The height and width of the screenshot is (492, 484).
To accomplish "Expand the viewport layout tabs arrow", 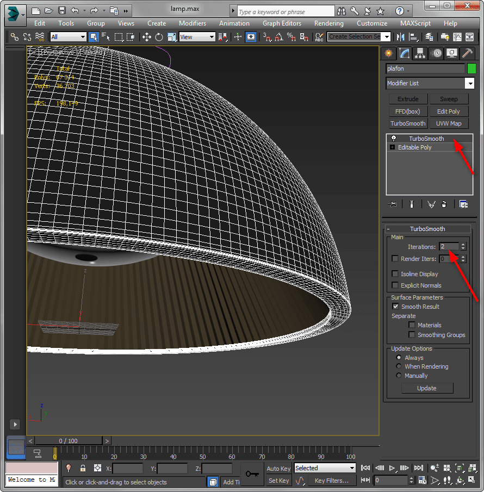I will (15, 425).
